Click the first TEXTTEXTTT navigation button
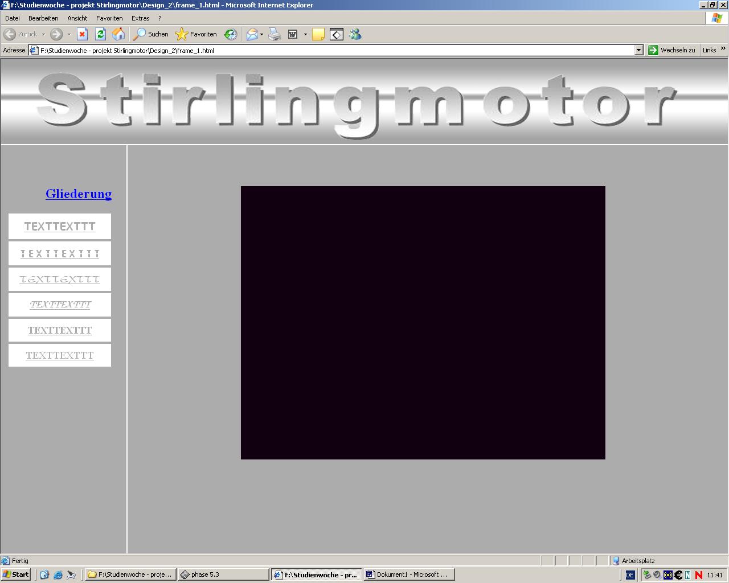The width and height of the screenshot is (729, 583). [60, 226]
